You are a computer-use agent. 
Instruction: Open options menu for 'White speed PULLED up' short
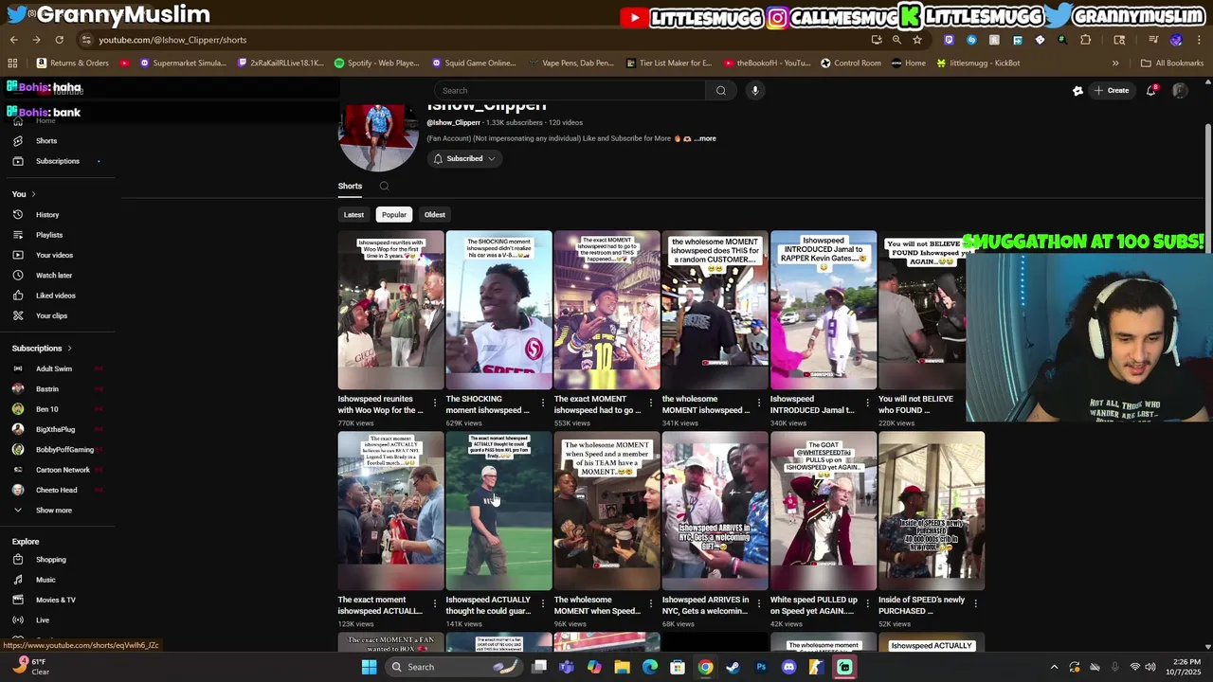(867, 604)
